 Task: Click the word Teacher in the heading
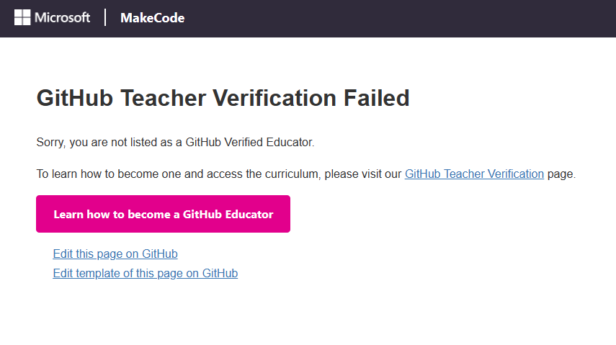pos(163,98)
